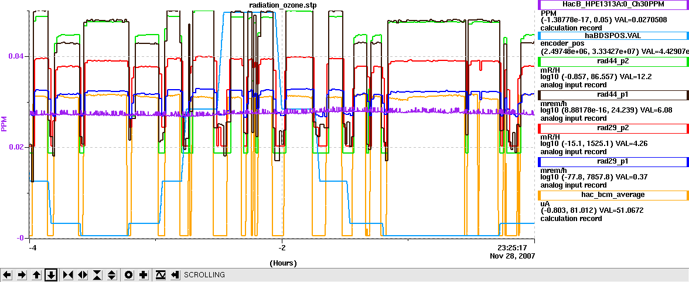
Task: Click the uA units label
Action: [x=545, y=203]
